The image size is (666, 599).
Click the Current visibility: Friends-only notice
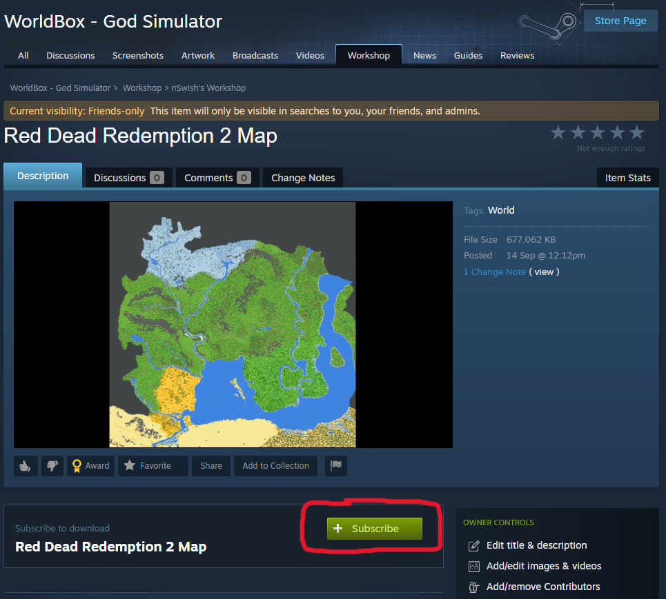click(x=331, y=111)
